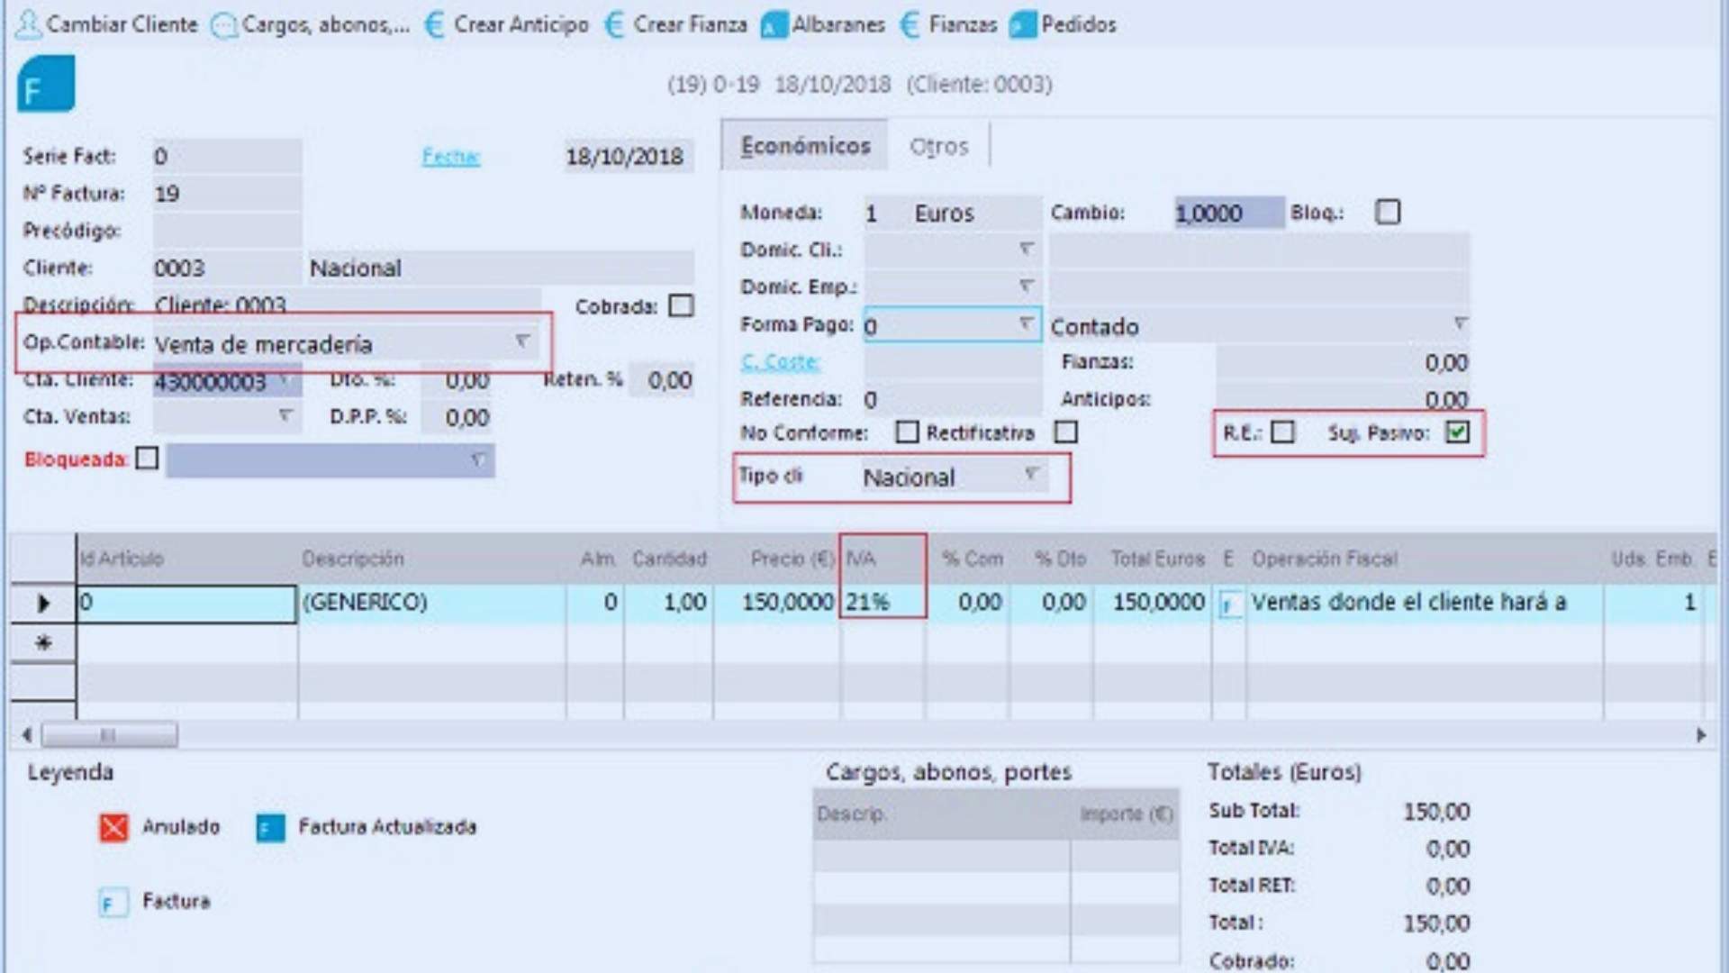Click the Crear Fianza icon
This screenshot has height=973, width=1729.
pos(616,24)
